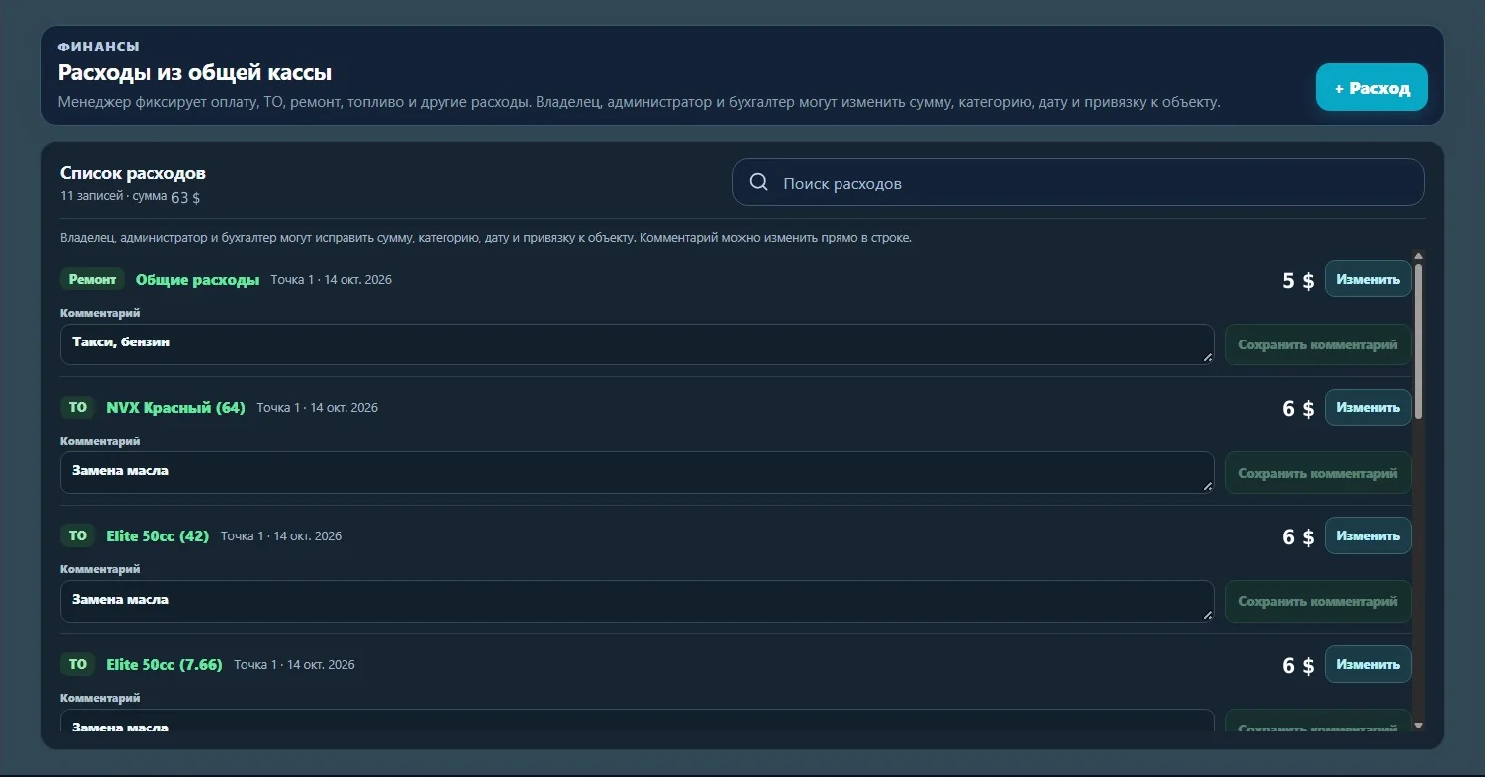Click the 5 $ amount of Общие расходы
This screenshot has width=1485, height=777.
(x=1298, y=280)
